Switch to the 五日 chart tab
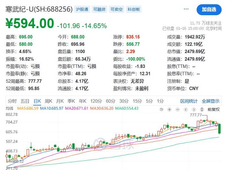This screenshot has width=227, height=170. 25,101
